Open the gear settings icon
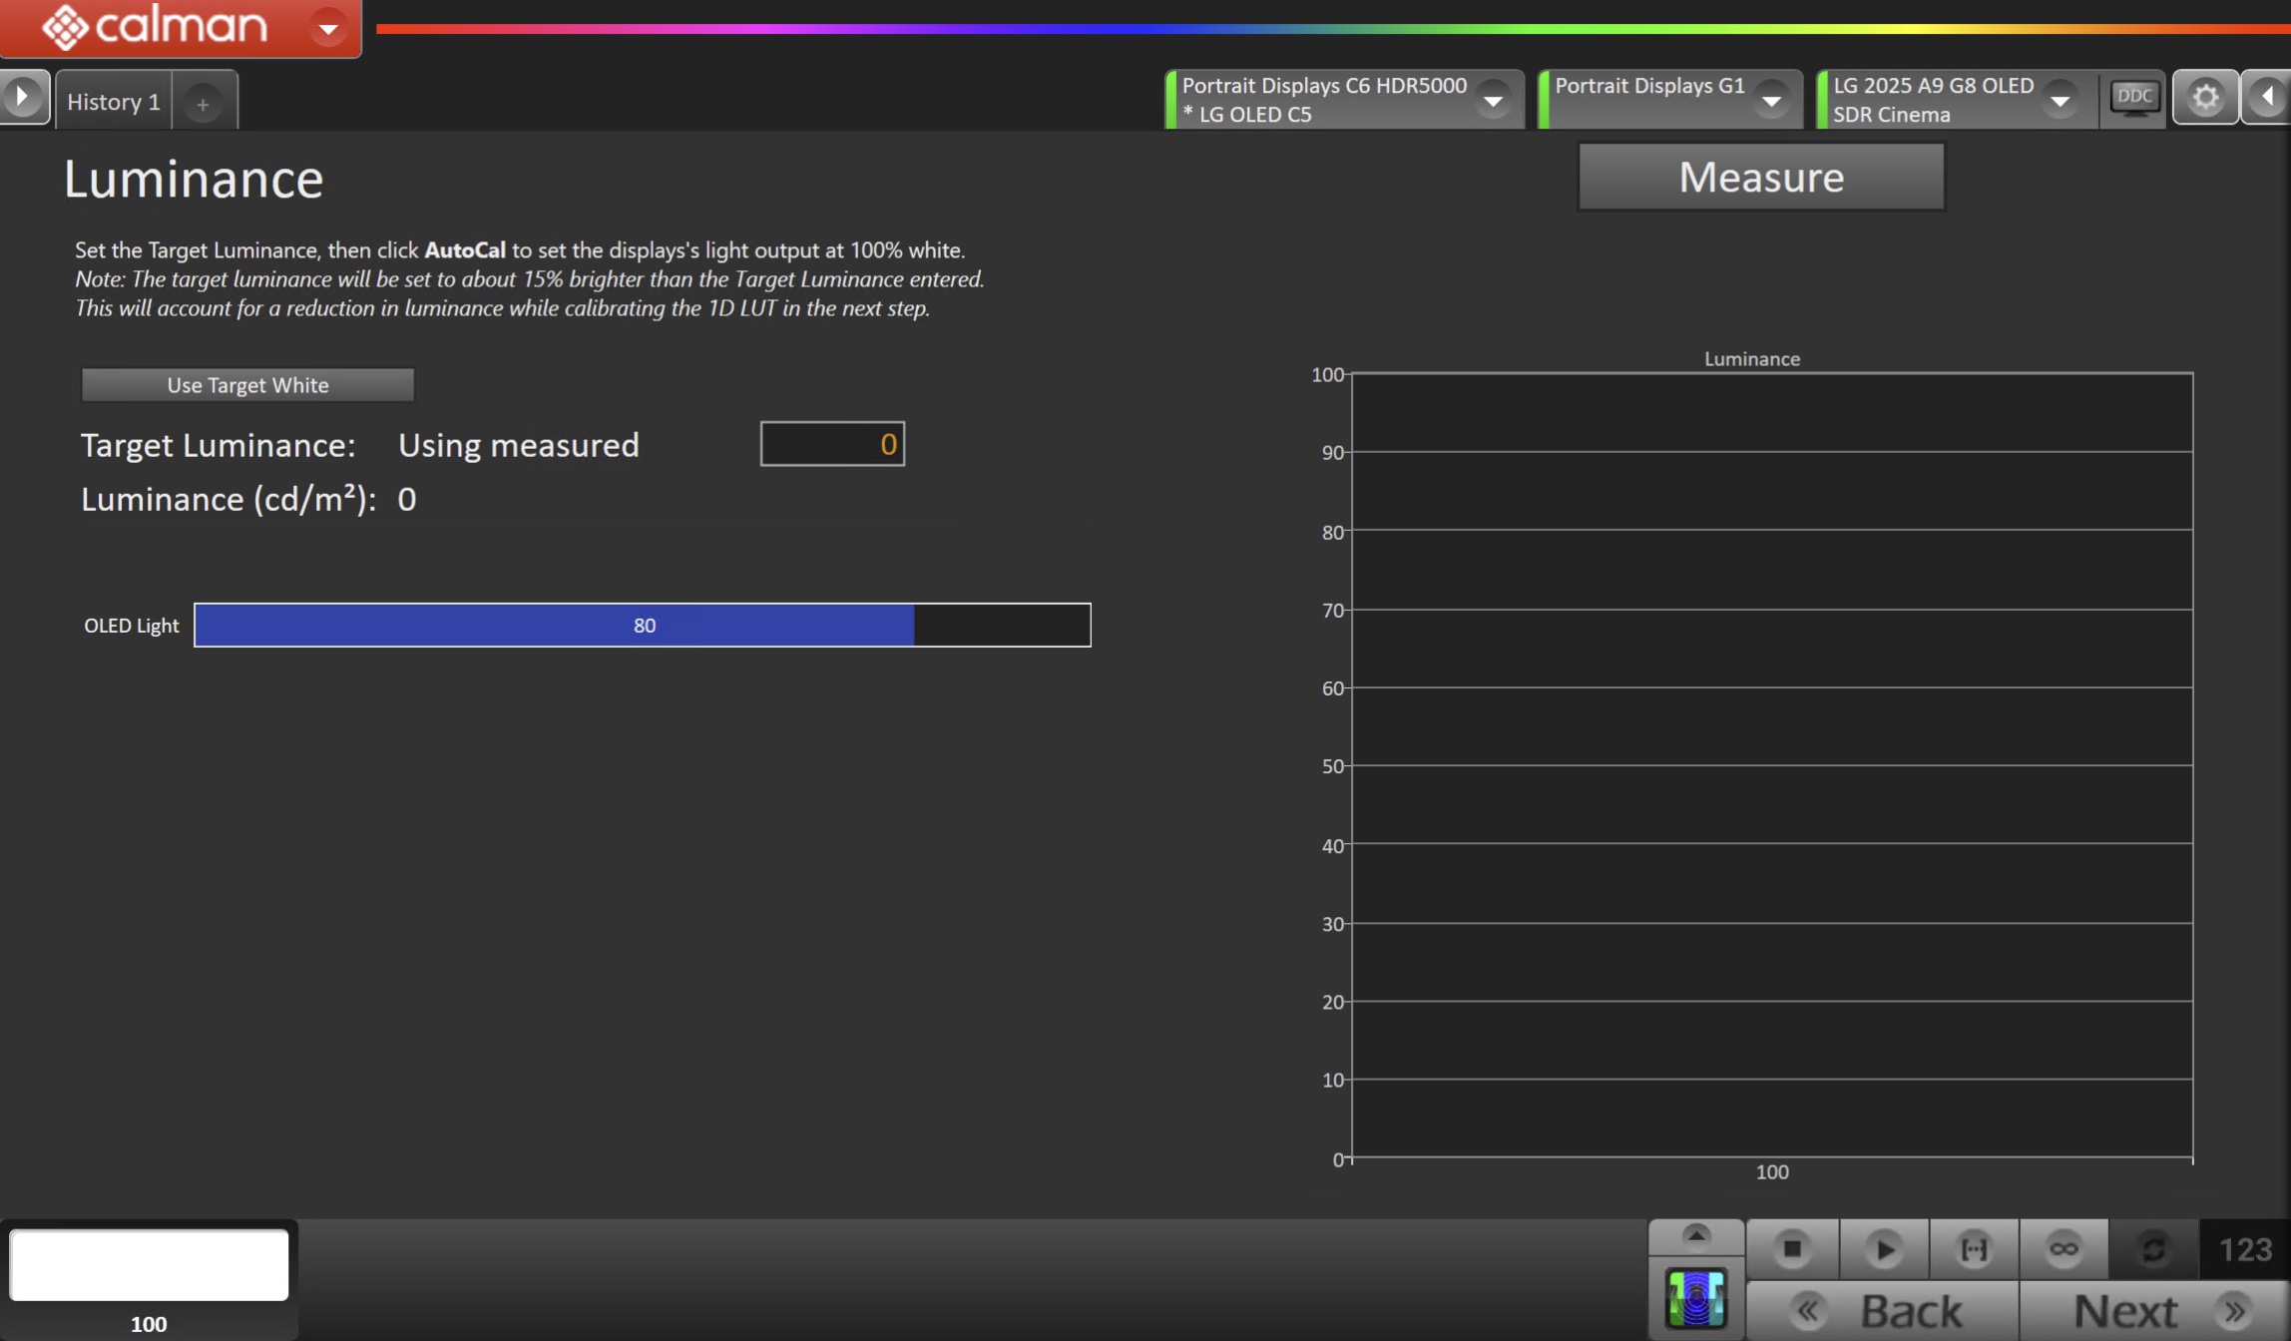 (2205, 98)
